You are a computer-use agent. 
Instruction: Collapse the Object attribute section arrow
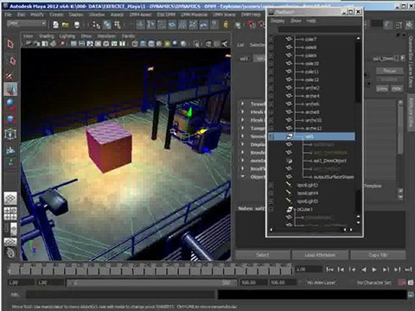(243, 176)
